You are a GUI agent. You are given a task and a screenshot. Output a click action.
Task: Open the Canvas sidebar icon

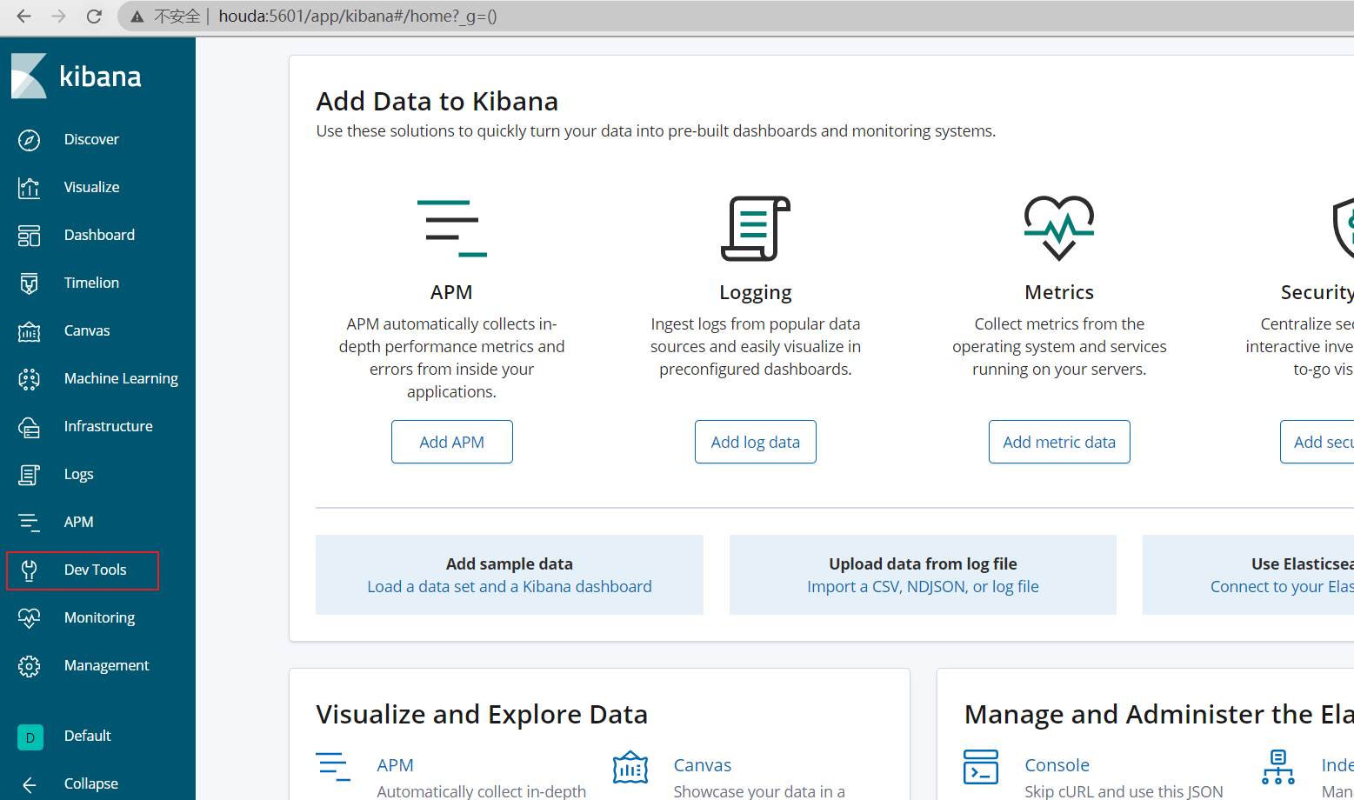(29, 331)
